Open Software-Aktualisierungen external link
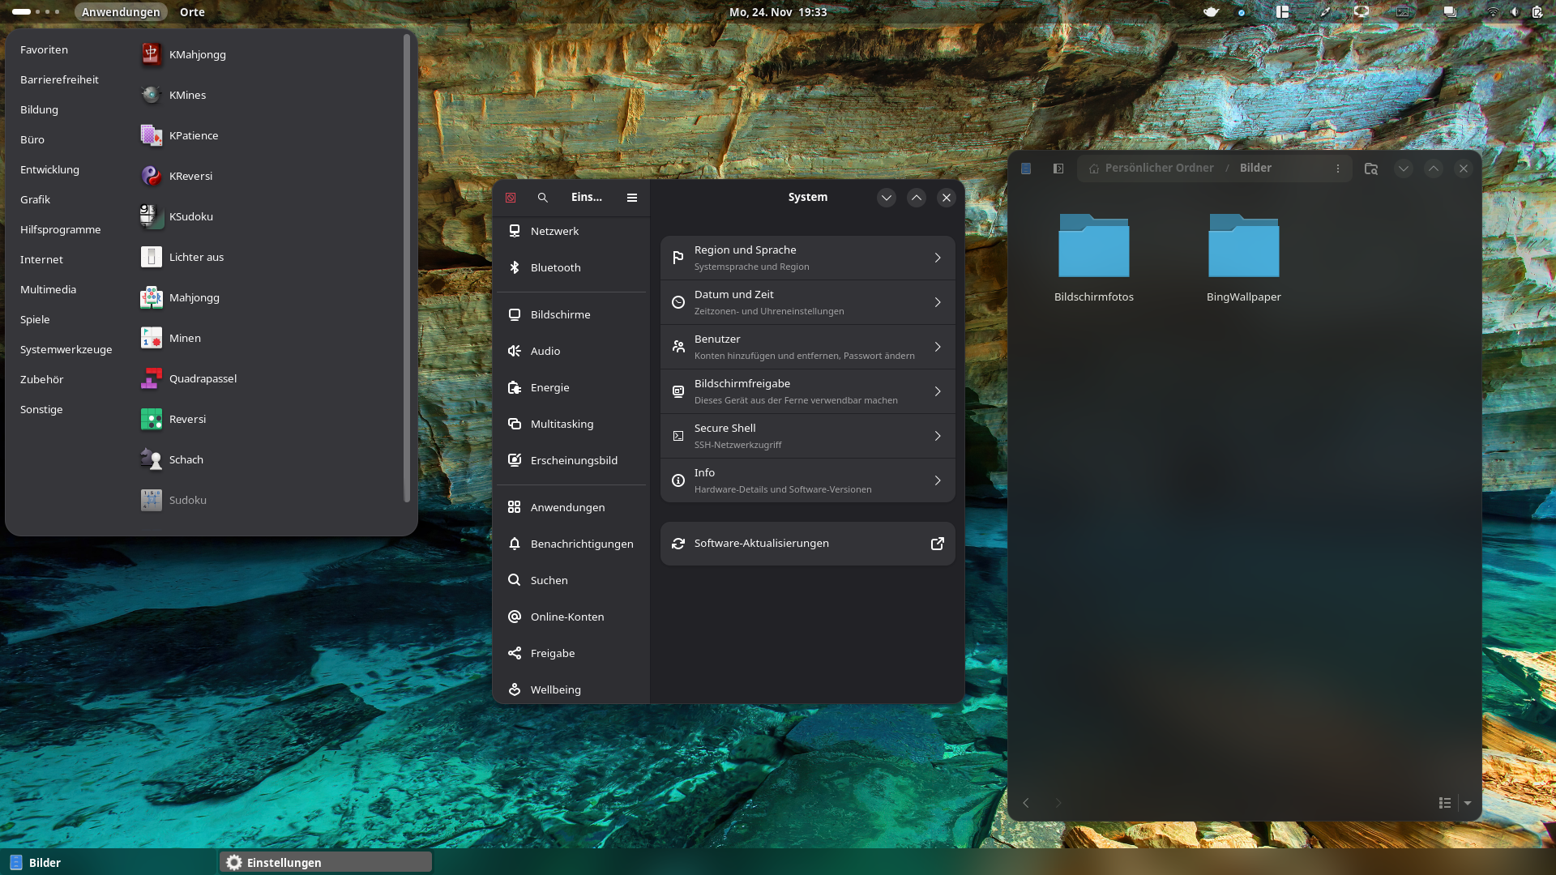Viewport: 1556px width, 875px height. (938, 544)
